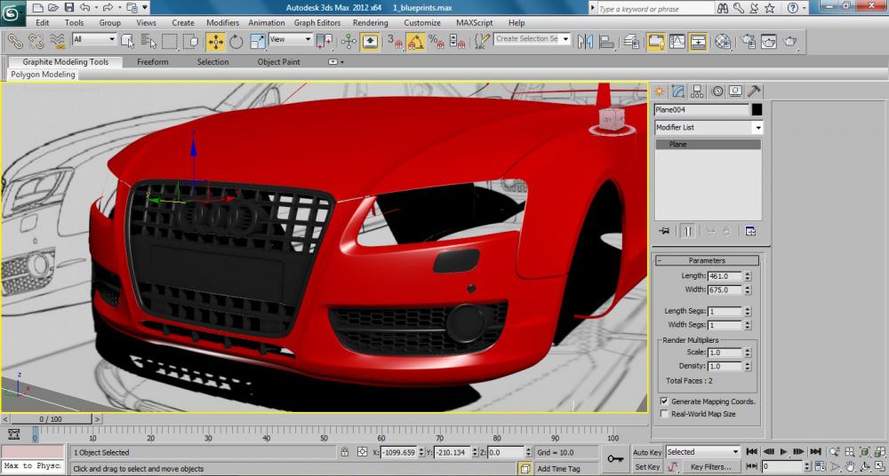Toggle Angle Snap
889x476 pixels.
tap(415, 41)
